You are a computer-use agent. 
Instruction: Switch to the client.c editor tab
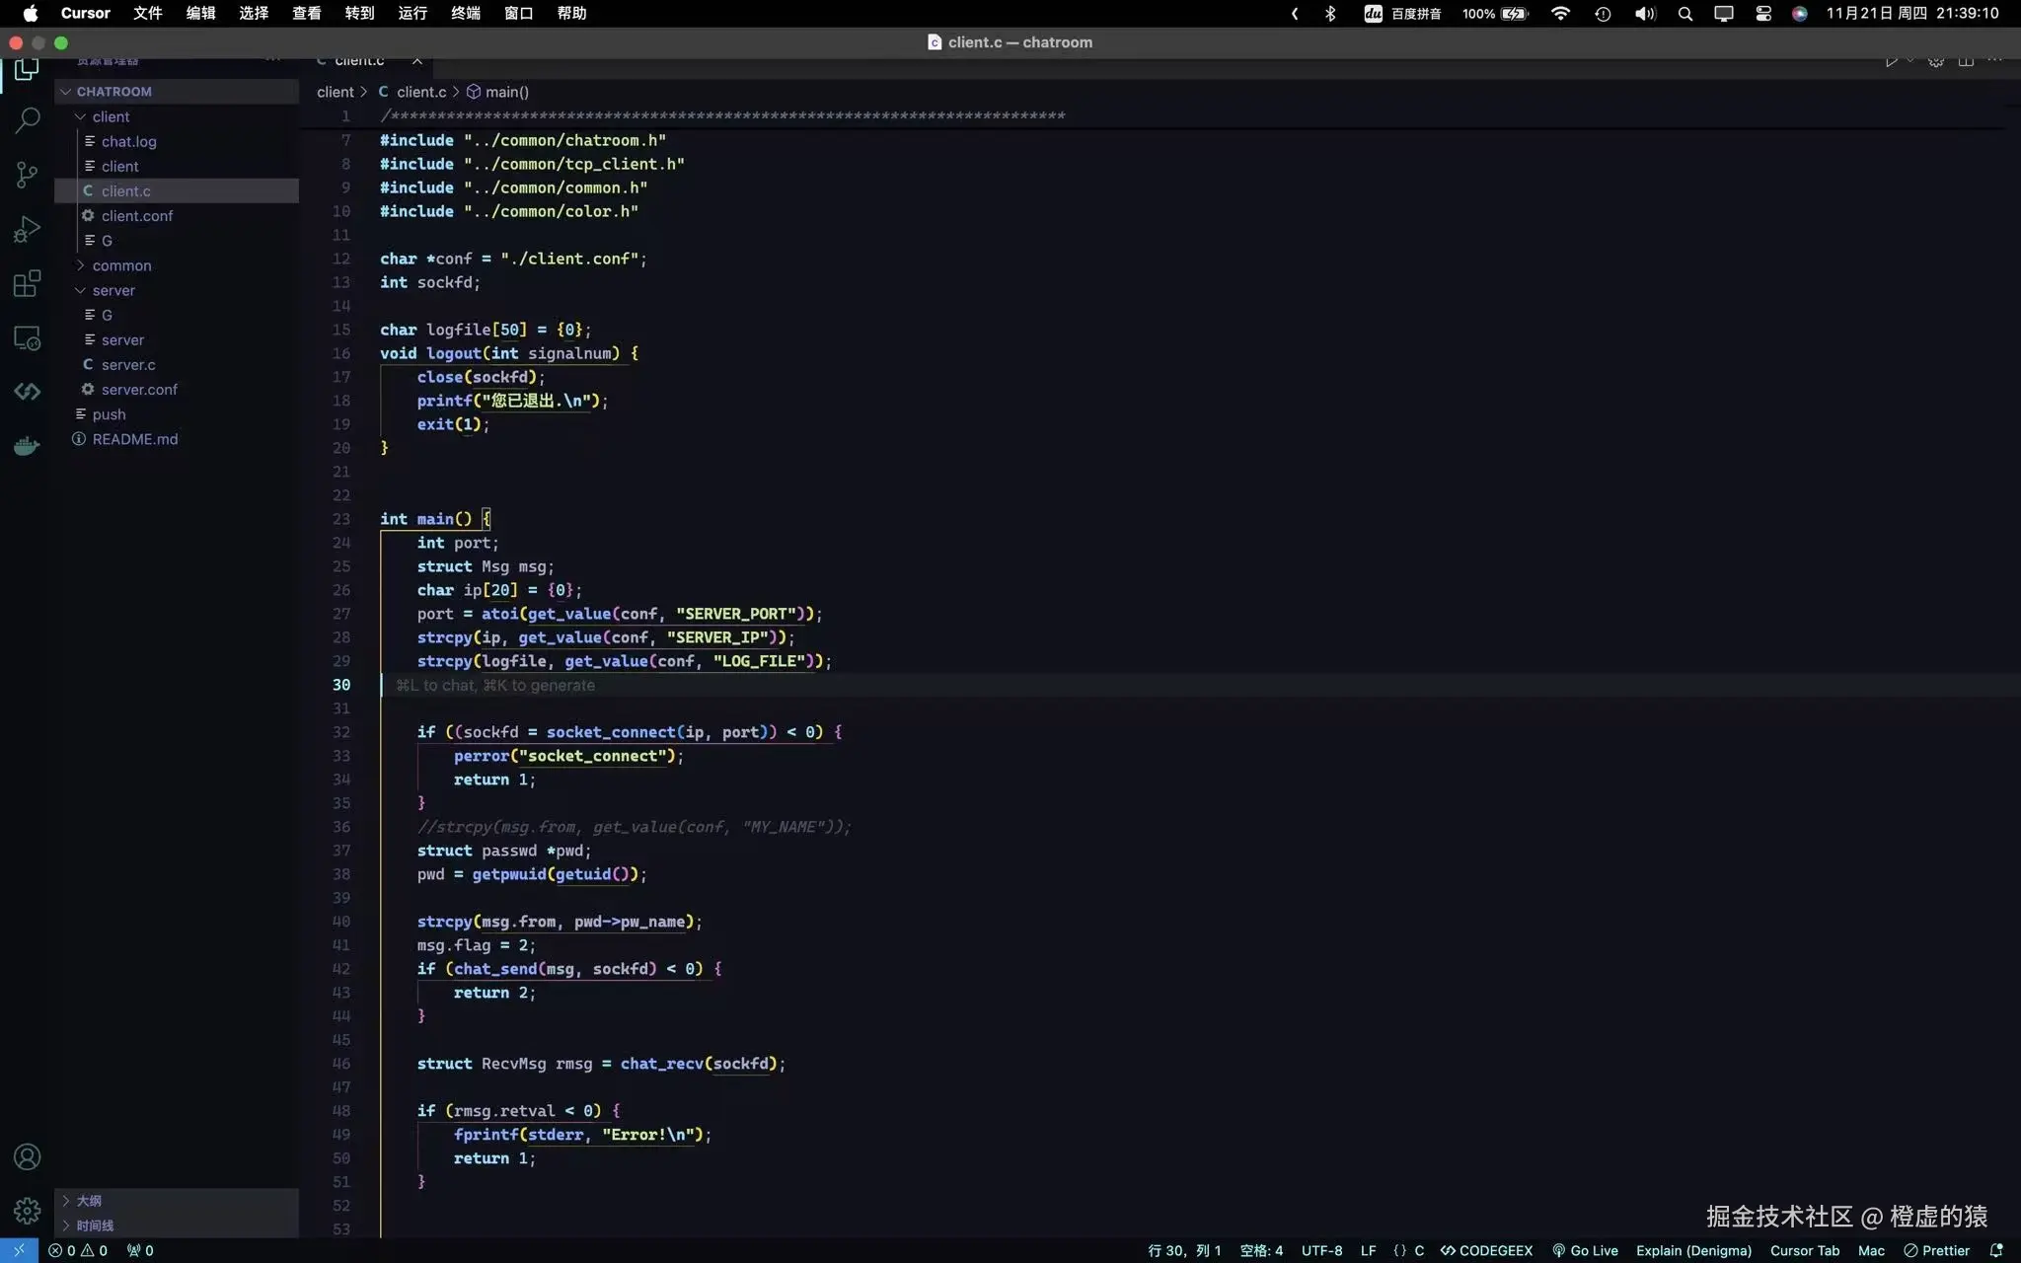360,59
